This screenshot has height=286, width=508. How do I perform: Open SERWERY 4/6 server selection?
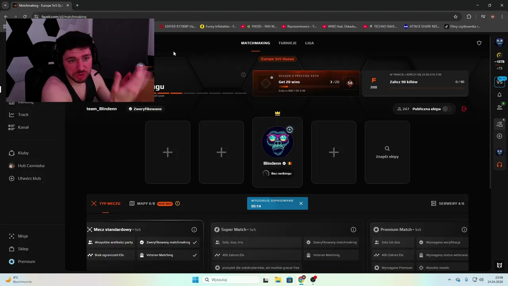pos(448,203)
